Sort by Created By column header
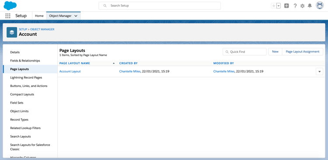 coord(129,63)
